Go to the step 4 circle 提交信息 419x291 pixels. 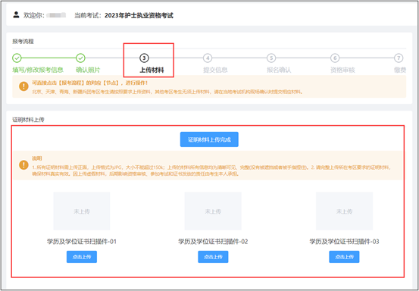click(208, 58)
